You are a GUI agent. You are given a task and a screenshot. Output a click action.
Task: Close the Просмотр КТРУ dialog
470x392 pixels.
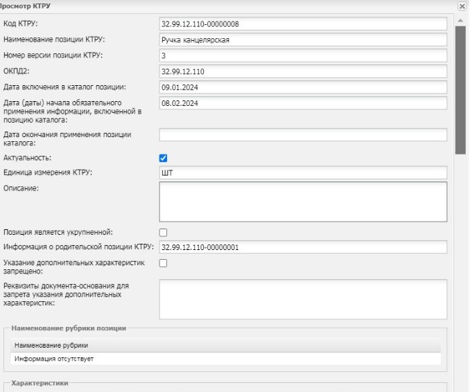462,6
